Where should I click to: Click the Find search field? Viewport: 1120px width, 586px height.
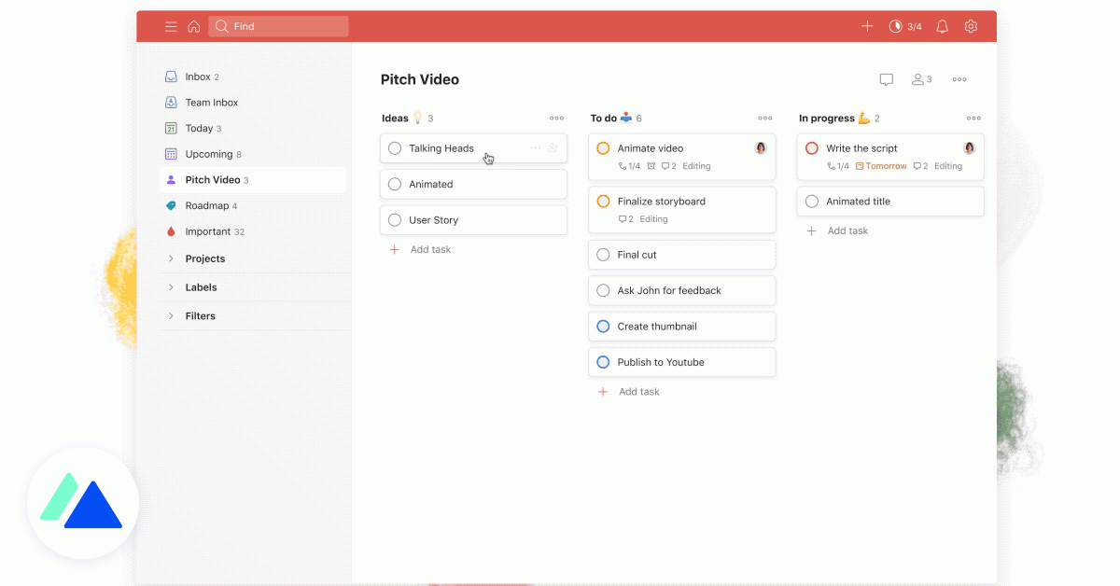click(x=277, y=26)
